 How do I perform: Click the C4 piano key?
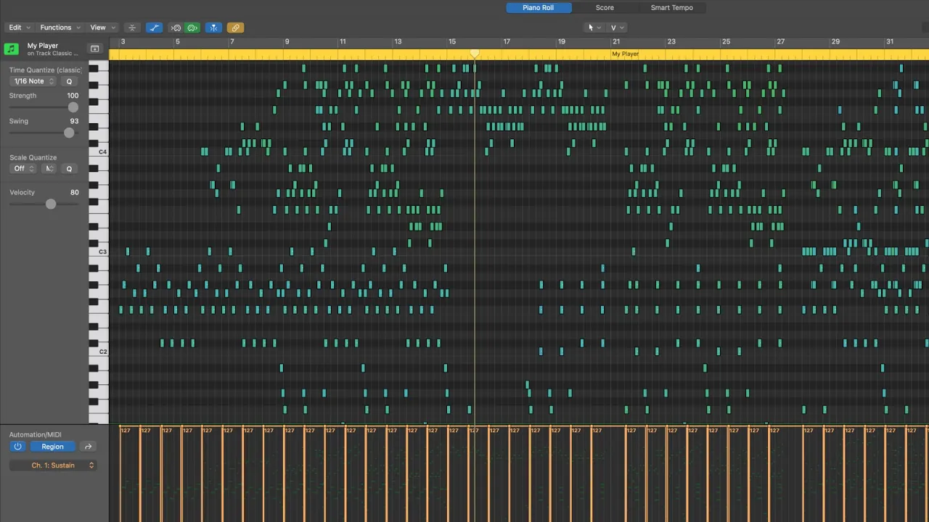point(98,152)
